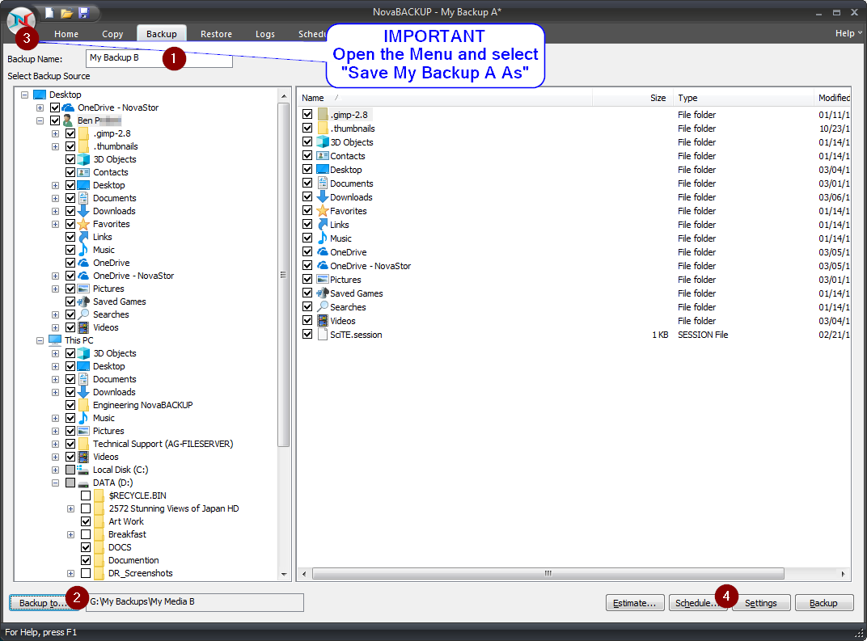Image resolution: width=867 pixels, height=641 pixels.
Task: Expand the Local Disk (C:) node
Action: [55, 470]
